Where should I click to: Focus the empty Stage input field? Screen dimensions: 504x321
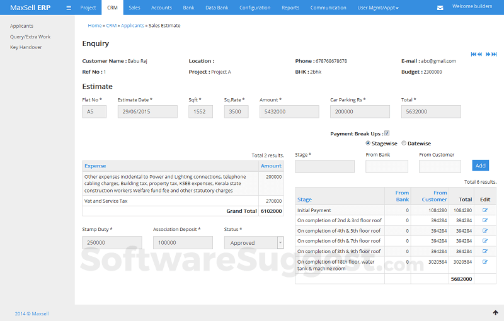click(x=324, y=167)
